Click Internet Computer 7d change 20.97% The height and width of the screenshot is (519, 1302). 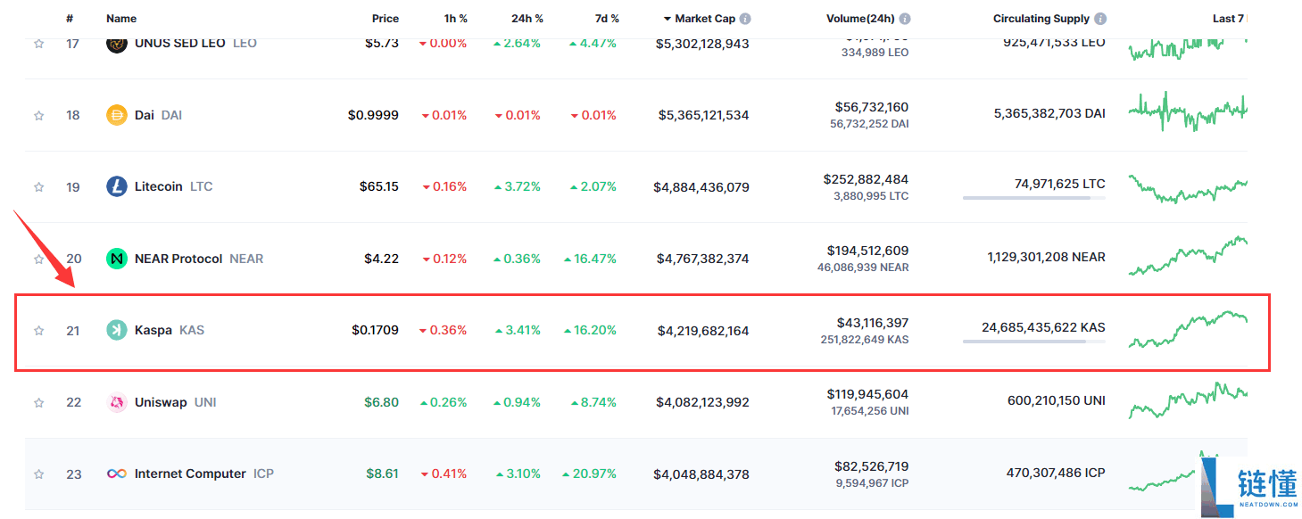pyautogui.click(x=591, y=474)
